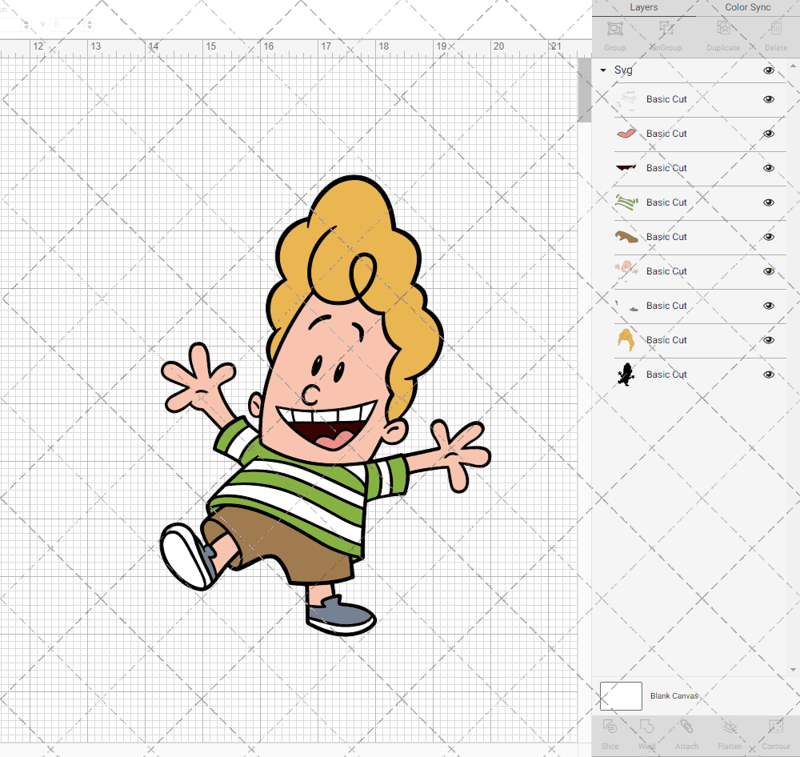Hide the yellow hair Basic Cut layer
Viewport: 800px width, 757px height.
pos(768,340)
